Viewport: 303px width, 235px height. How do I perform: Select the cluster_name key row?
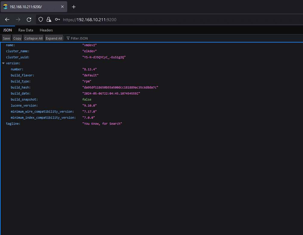click(17, 51)
